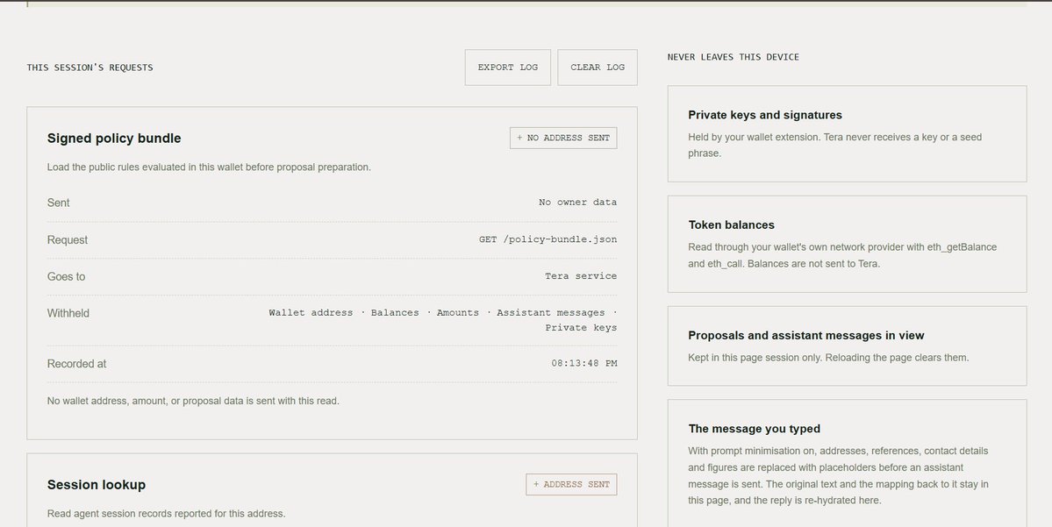Click the 'Withheld' row label
Viewport: 1052px width, 527px height.
click(68, 313)
